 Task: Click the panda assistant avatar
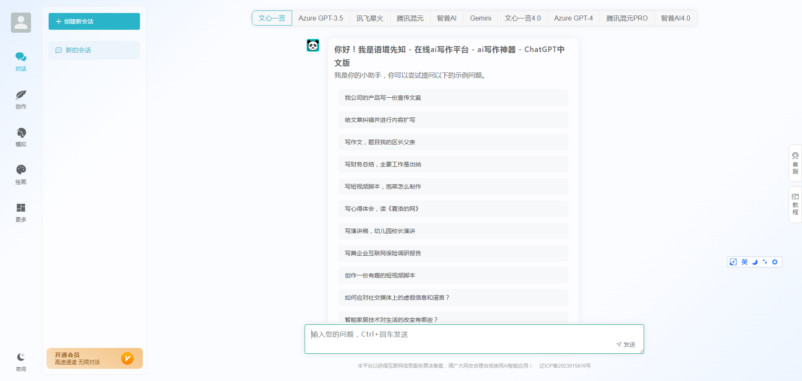(x=313, y=45)
